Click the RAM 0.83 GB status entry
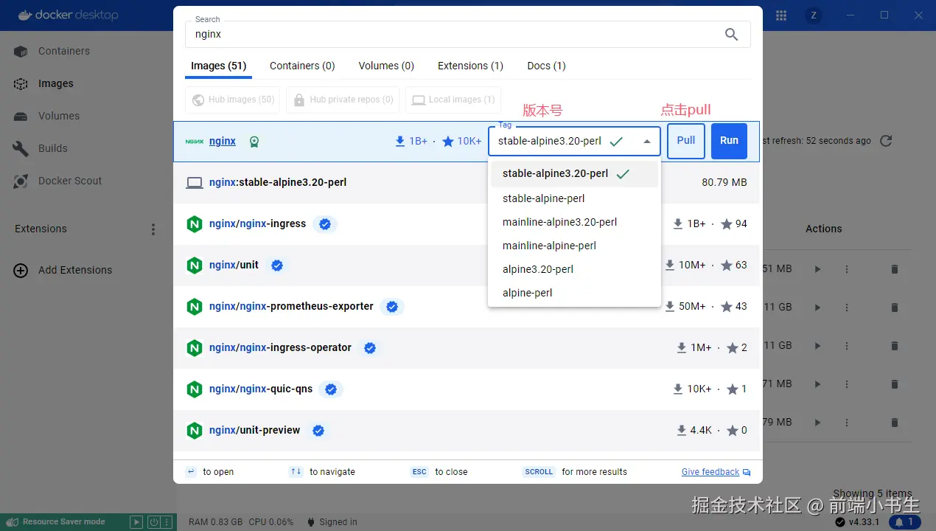 215,522
